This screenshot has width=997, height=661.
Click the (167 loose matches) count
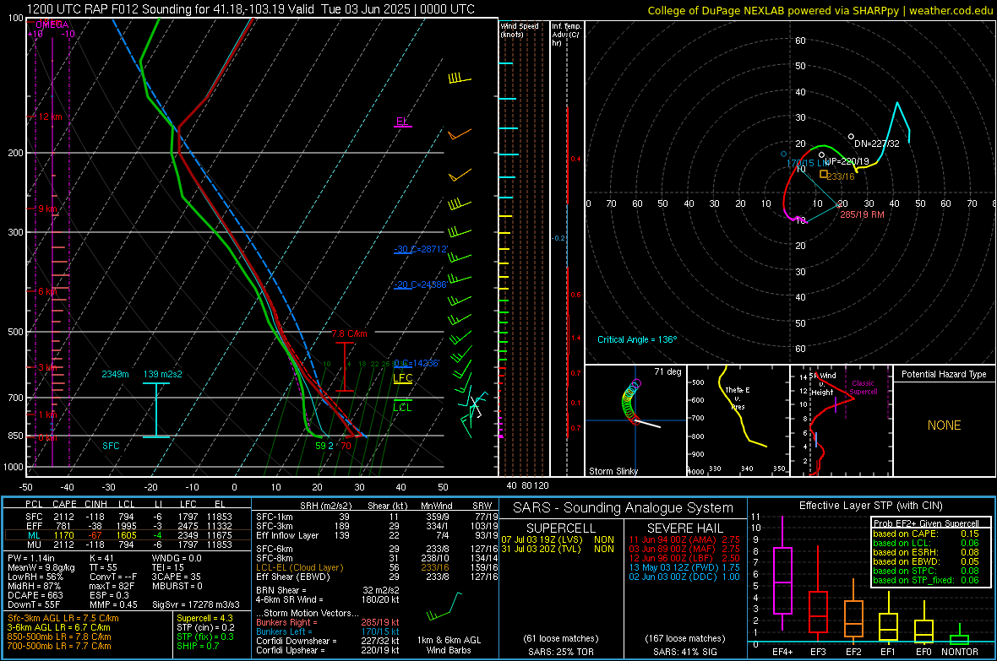(684, 638)
